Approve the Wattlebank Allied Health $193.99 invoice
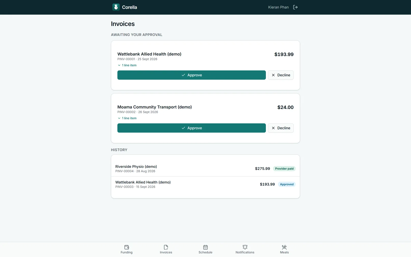The image size is (411, 257). (192, 75)
